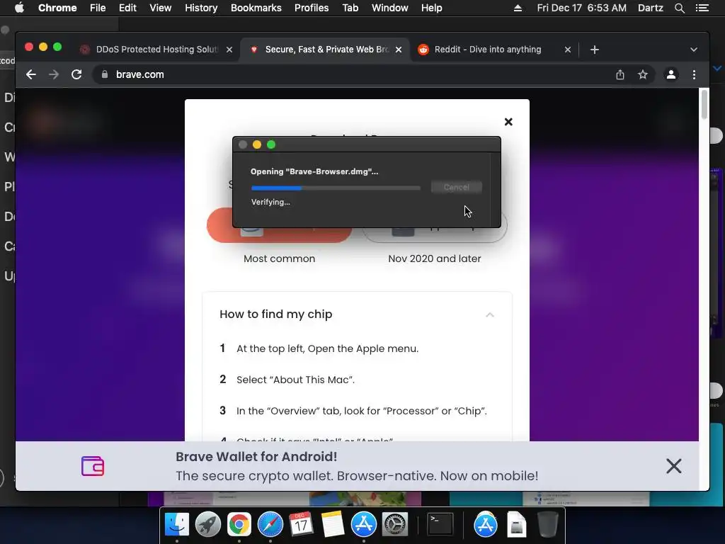Click the Dartz user name in menu bar
725x544 pixels.
coord(650,8)
